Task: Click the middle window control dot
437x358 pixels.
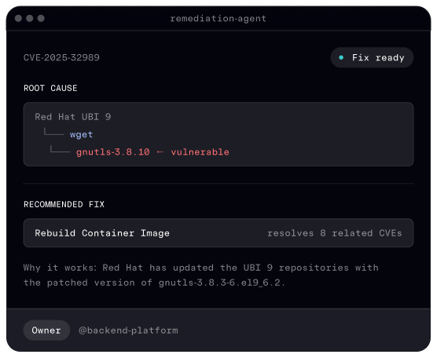Action: click(x=30, y=18)
